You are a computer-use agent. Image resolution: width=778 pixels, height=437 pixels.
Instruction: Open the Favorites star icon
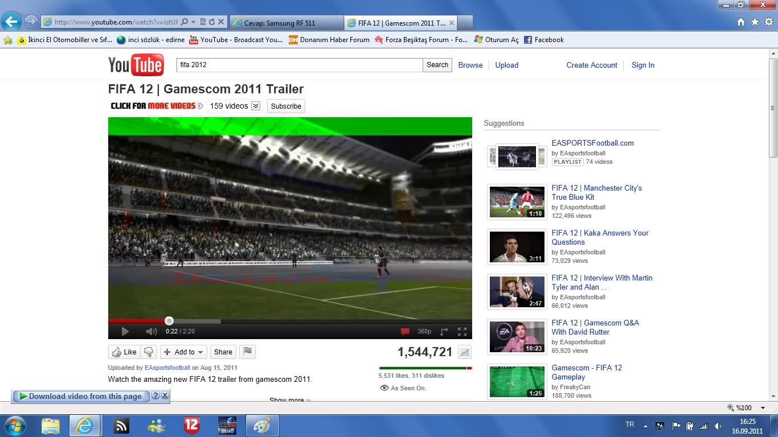755,22
